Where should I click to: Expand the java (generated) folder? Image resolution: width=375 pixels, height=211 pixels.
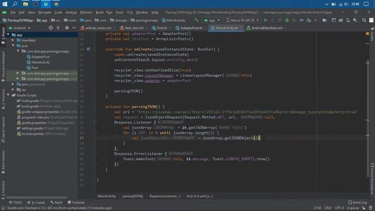[13, 84]
